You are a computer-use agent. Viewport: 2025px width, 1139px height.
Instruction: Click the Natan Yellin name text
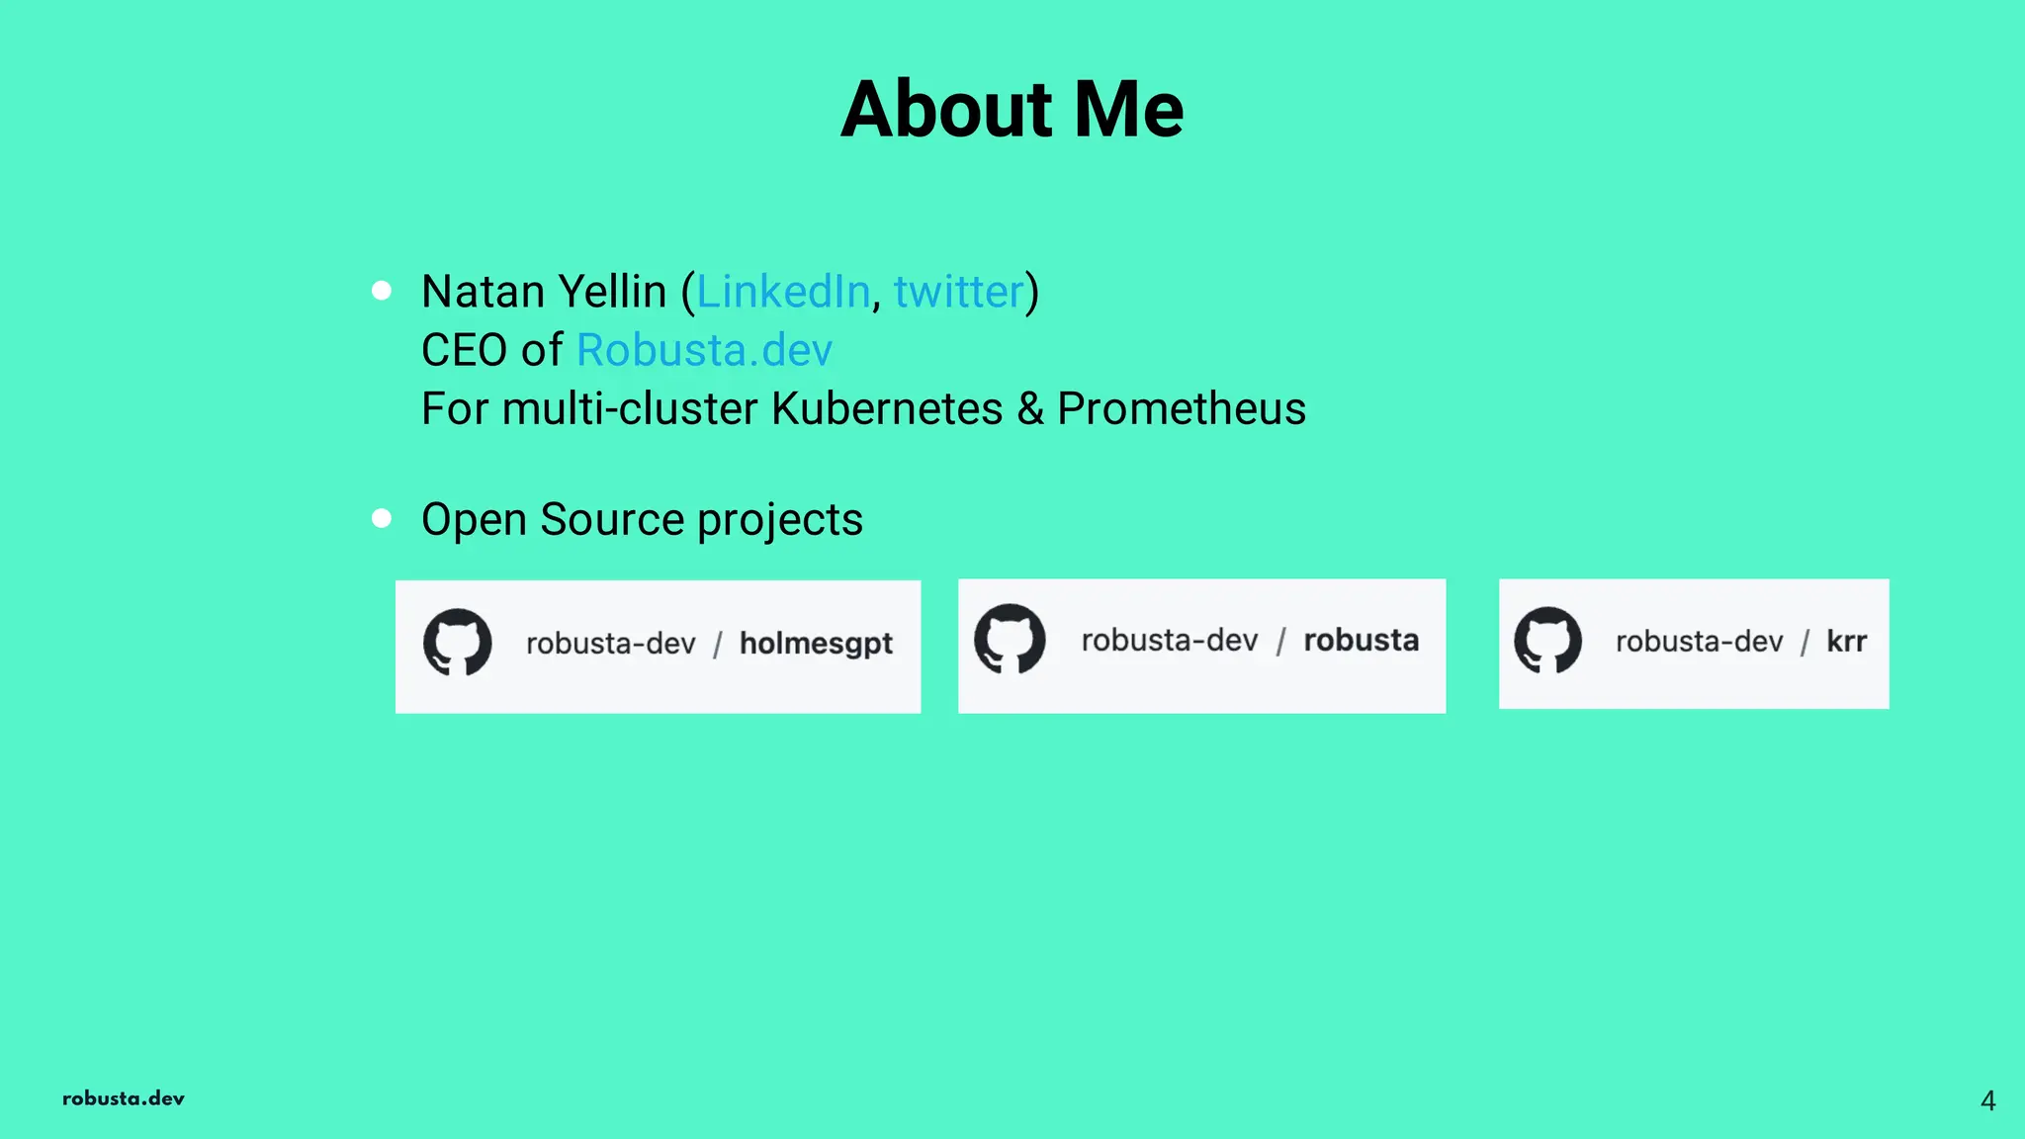(x=544, y=292)
